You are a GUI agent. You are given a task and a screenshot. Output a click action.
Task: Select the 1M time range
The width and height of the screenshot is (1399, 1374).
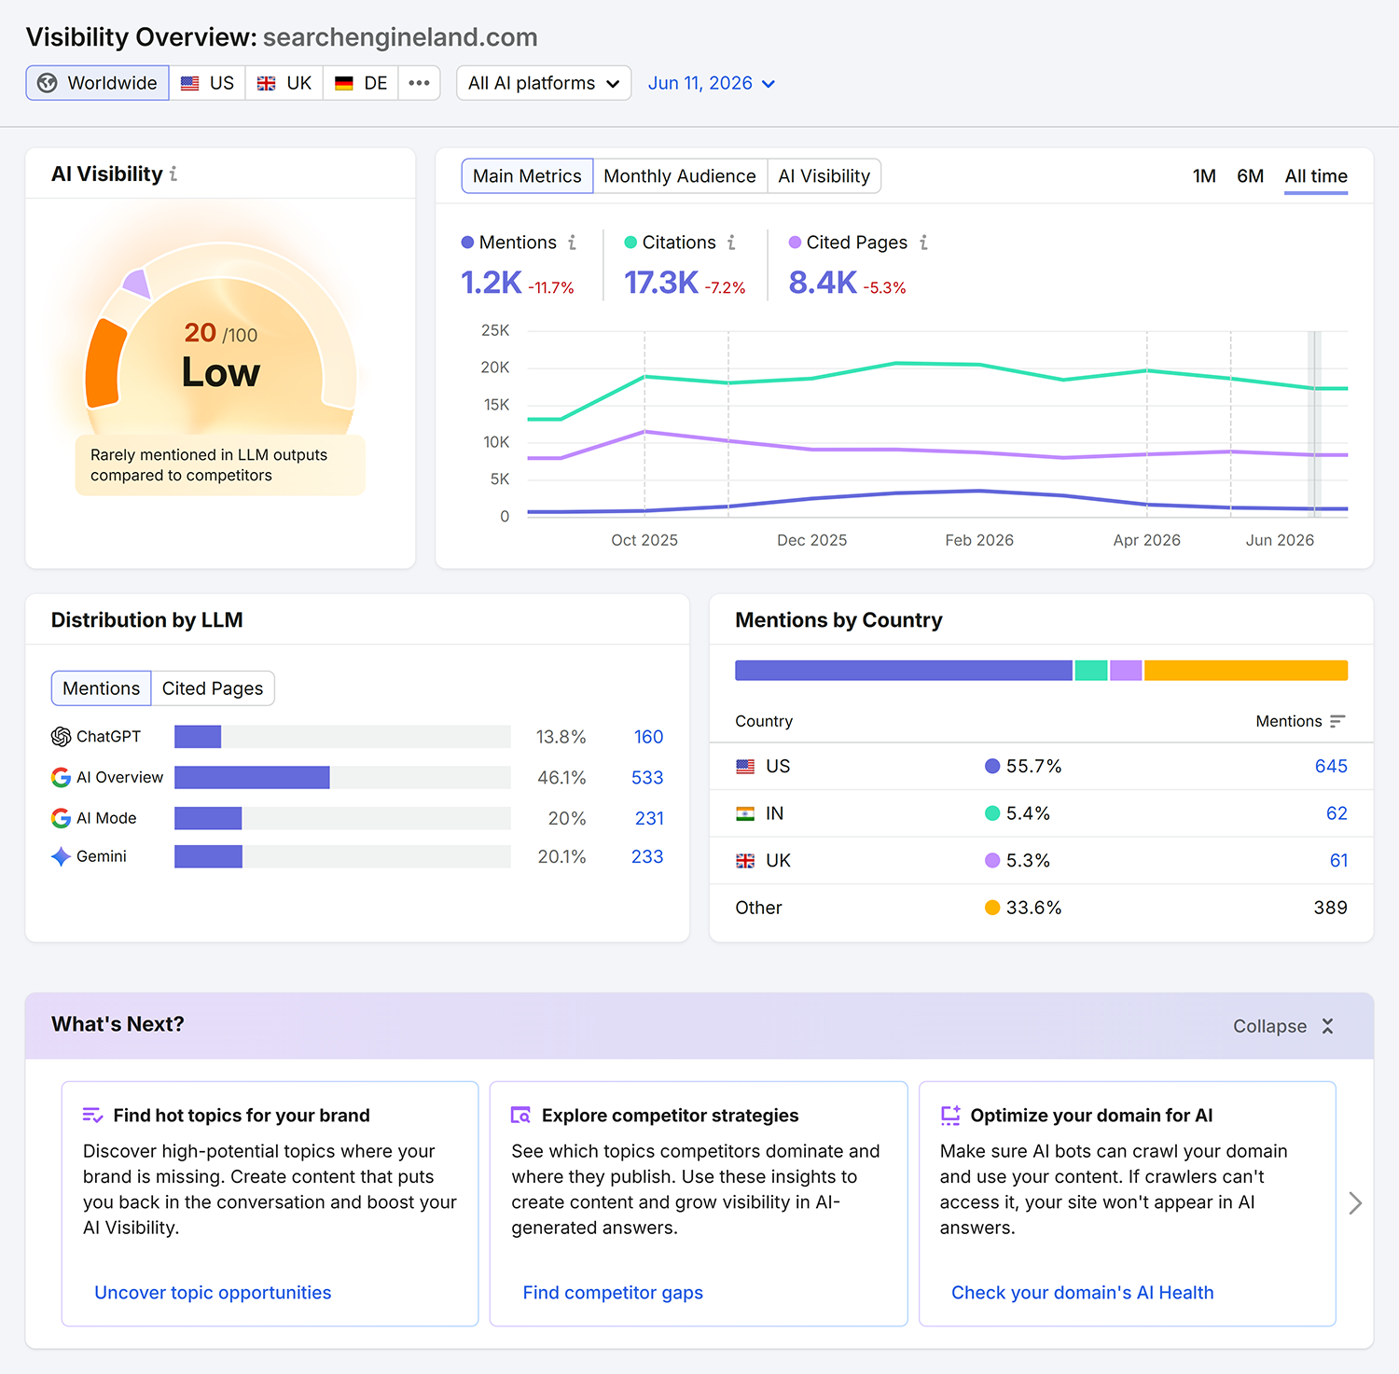[1204, 176]
